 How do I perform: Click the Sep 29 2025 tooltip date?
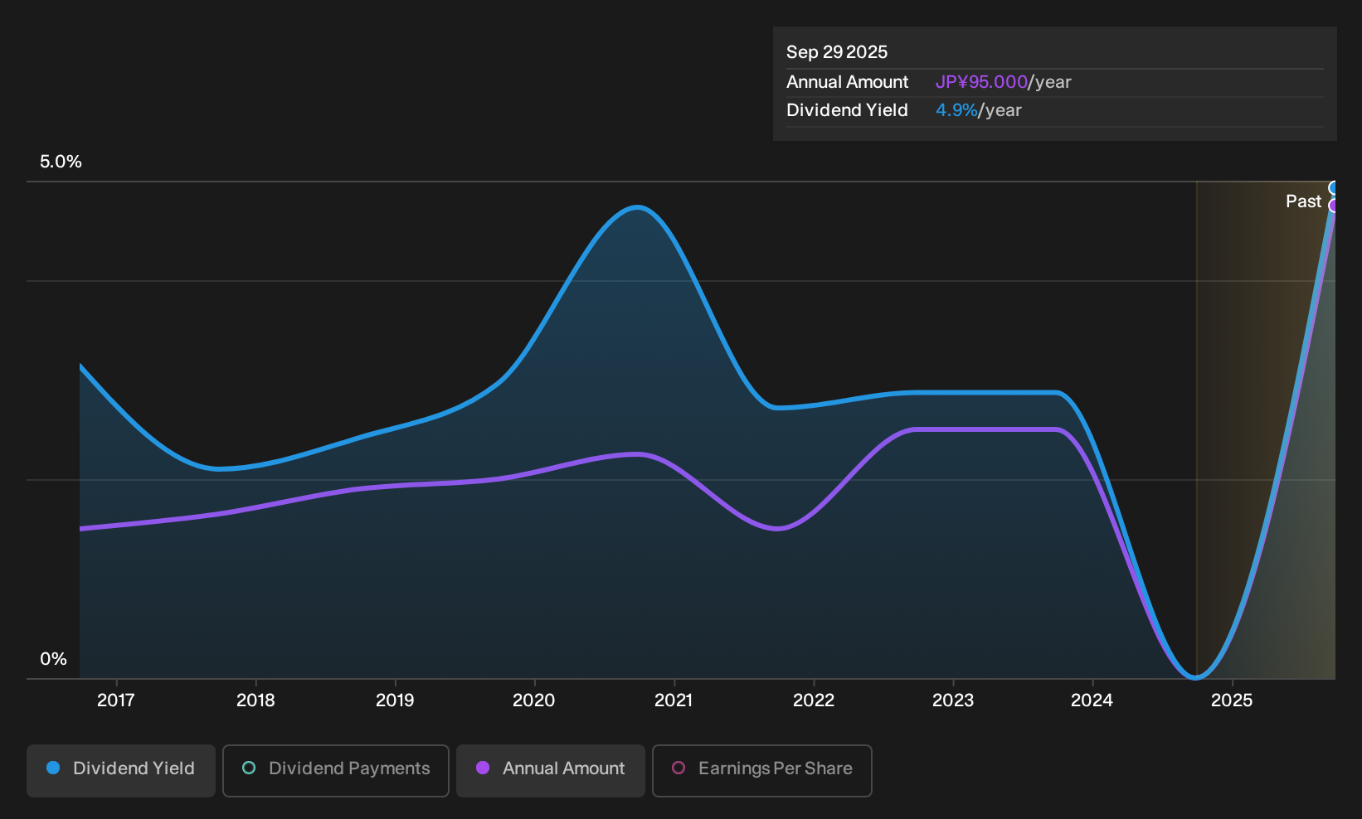click(837, 52)
